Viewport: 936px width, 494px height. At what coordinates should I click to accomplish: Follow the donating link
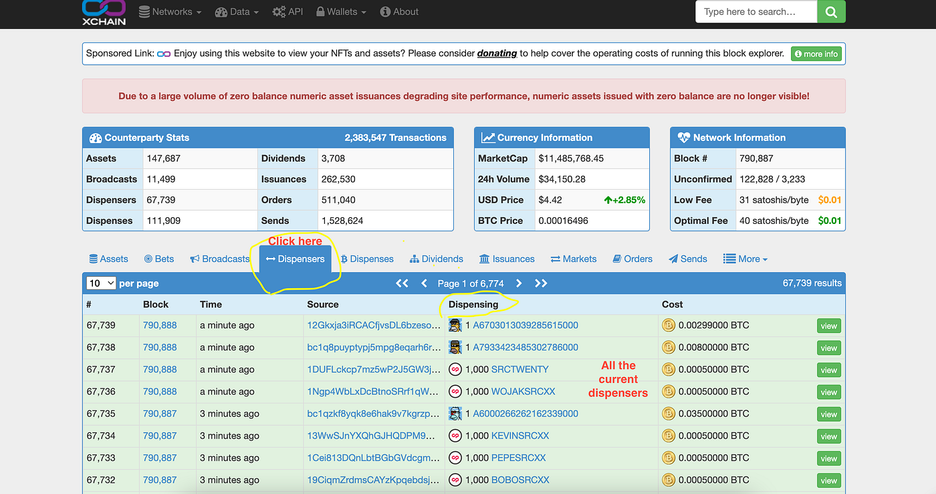(497, 53)
